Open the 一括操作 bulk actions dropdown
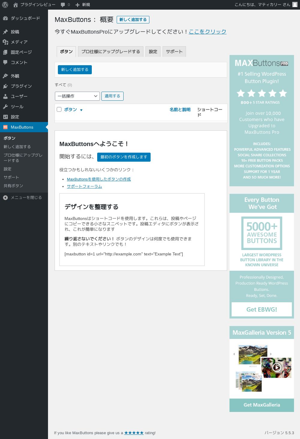The width and height of the screenshot is (300, 439). 77,96
